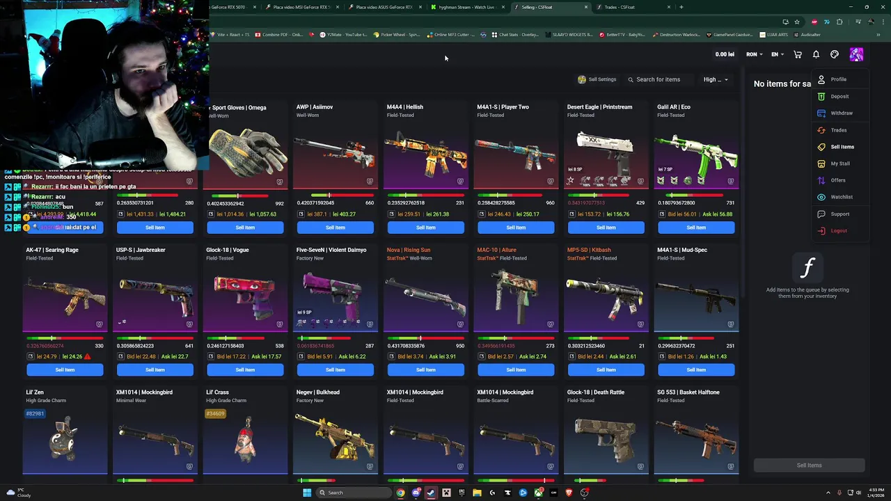Sell the Five-SeveN Violent Daimyo item

[336, 370]
